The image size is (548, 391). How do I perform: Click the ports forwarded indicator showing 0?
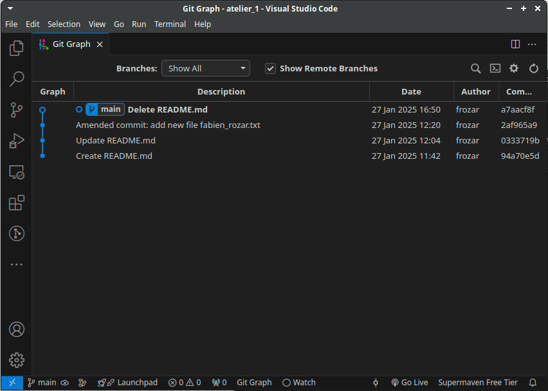point(219,383)
